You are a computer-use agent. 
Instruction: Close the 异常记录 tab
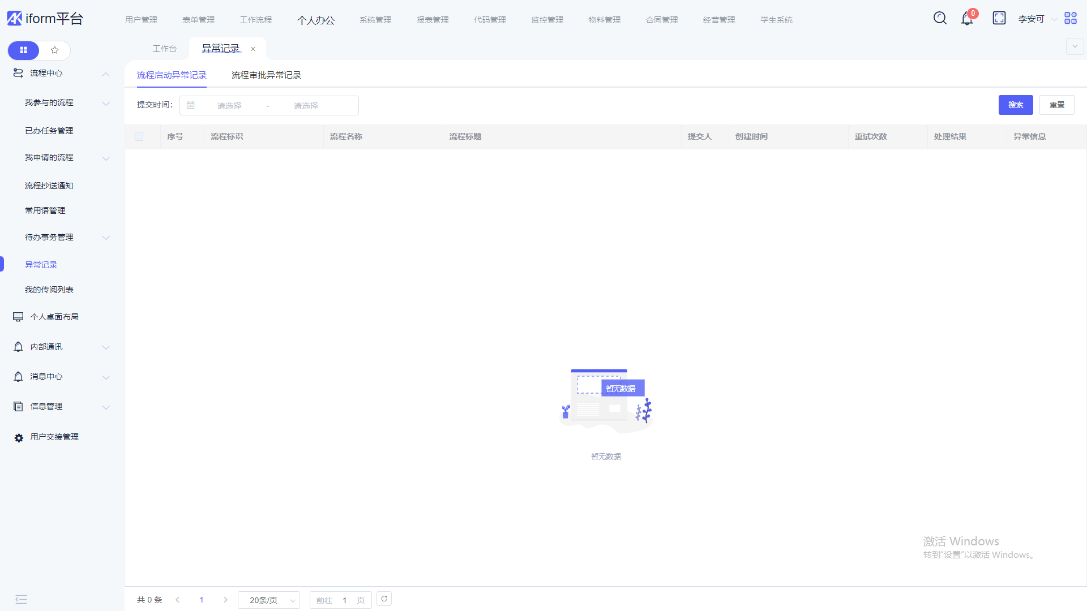253,49
